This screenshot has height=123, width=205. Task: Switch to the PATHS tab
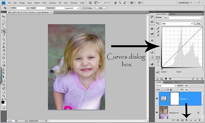click(177, 82)
